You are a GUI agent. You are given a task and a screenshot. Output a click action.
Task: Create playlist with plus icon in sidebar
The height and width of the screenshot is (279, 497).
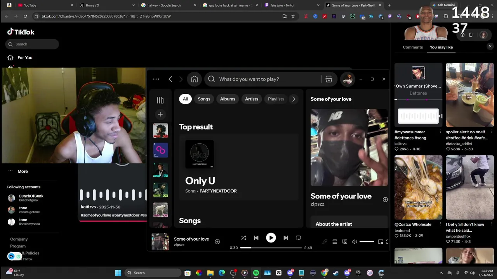pos(160,114)
